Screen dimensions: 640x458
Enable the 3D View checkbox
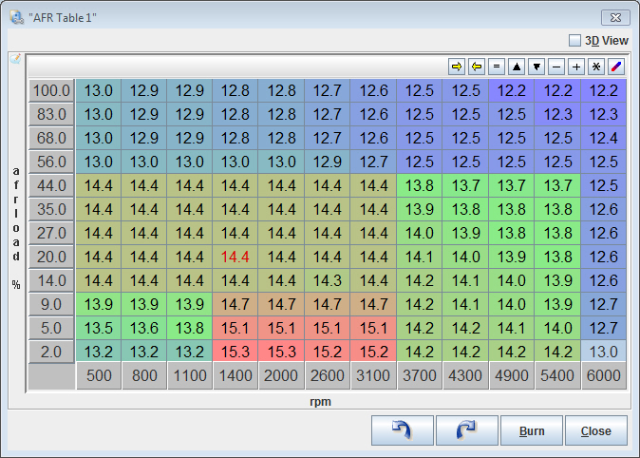[574, 41]
